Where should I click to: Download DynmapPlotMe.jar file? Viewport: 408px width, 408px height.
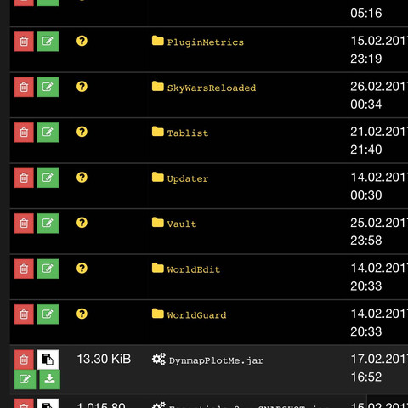50,379
